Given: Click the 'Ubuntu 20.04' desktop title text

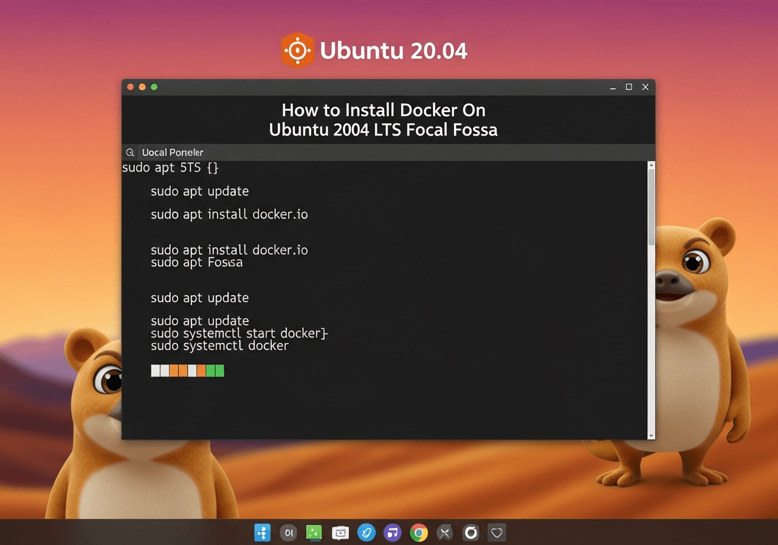Looking at the screenshot, I should (394, 51).
